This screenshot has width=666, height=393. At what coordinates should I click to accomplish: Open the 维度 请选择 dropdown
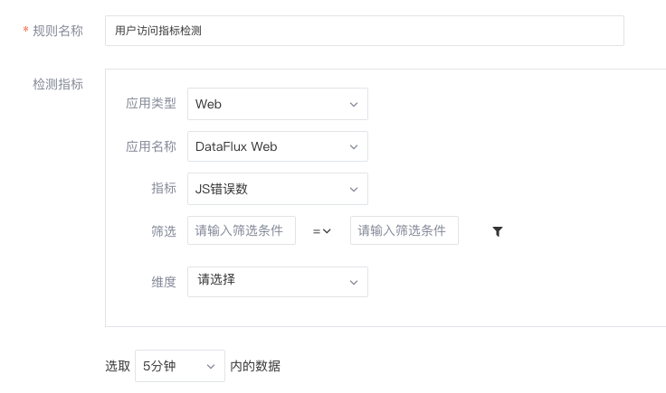click(x=278, y=282)
